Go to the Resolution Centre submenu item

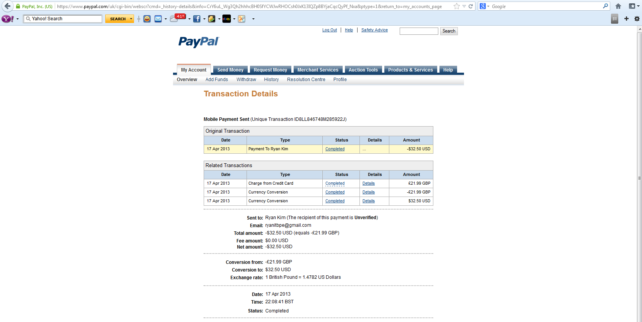tap(306, 80)
